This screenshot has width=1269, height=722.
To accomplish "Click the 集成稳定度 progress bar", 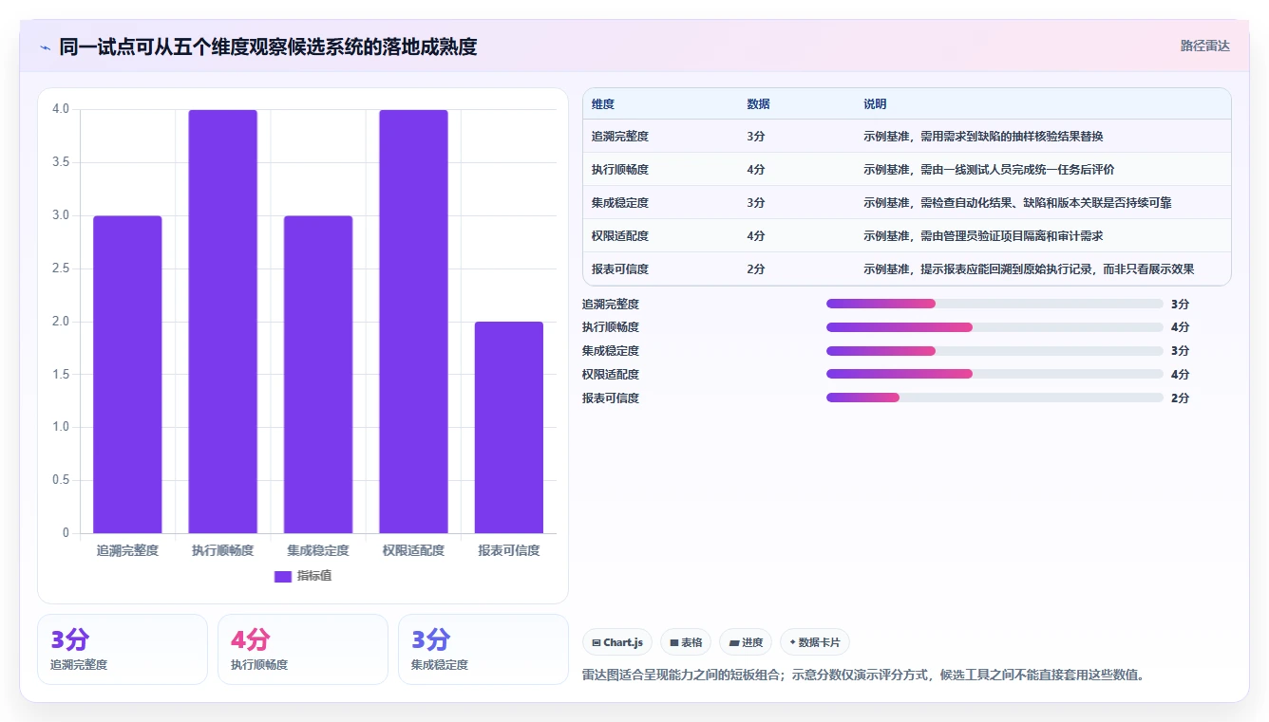I will coord(994,351).
